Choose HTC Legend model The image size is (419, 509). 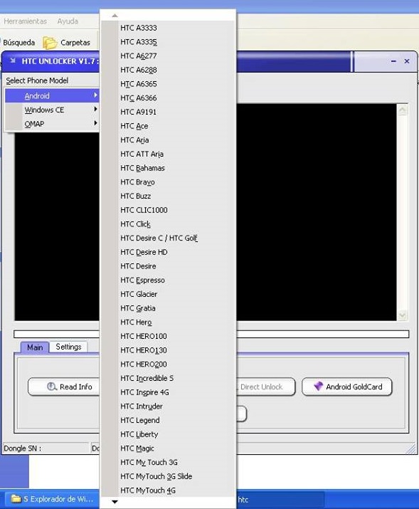(x=168, y=420)
